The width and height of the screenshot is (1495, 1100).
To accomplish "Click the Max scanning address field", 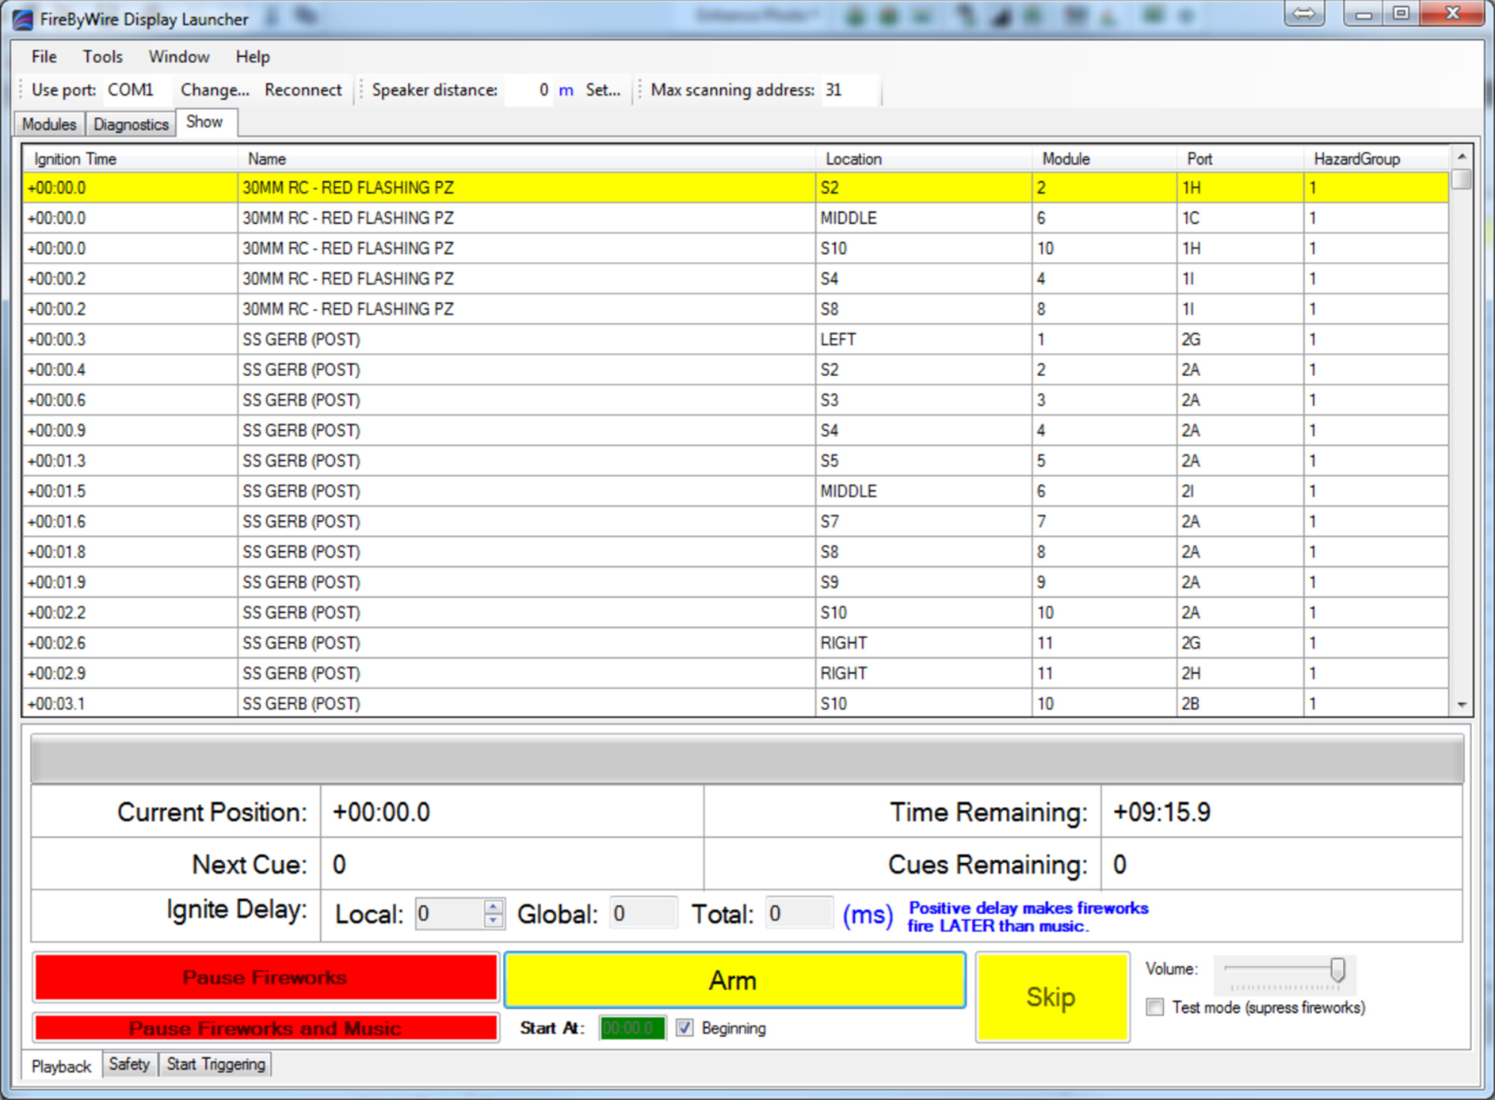I will [x=850, y=90].
